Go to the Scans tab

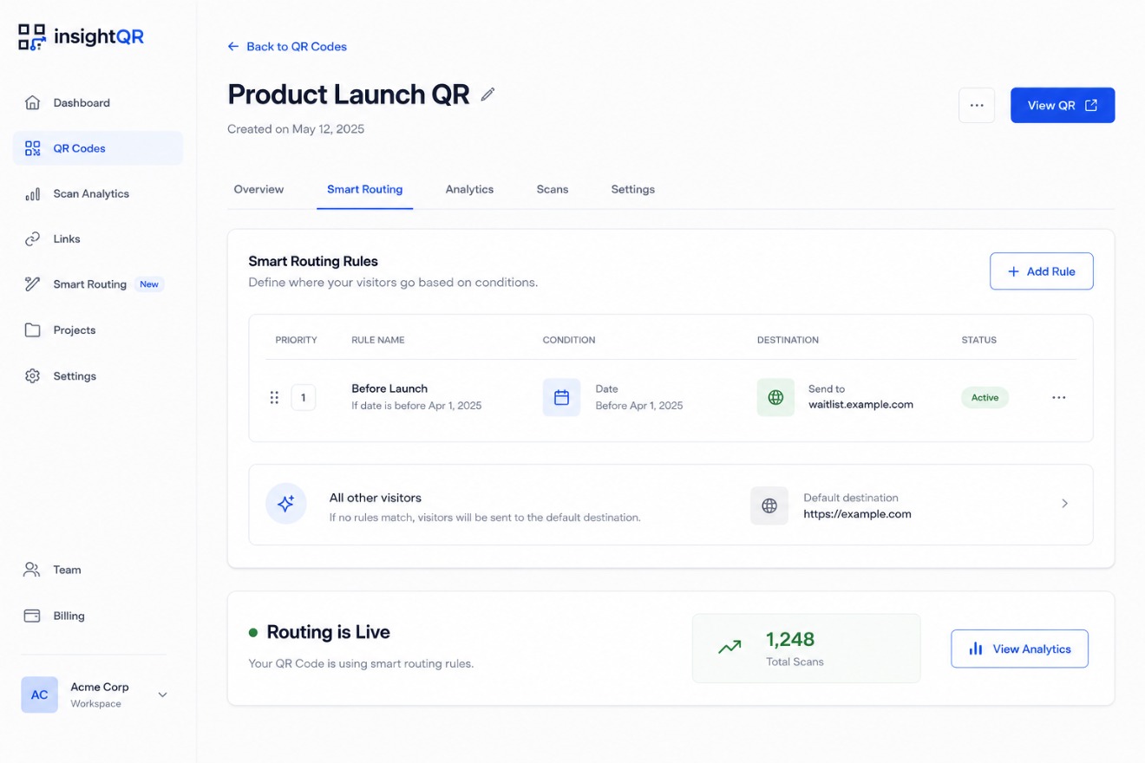tap(553, 189)
